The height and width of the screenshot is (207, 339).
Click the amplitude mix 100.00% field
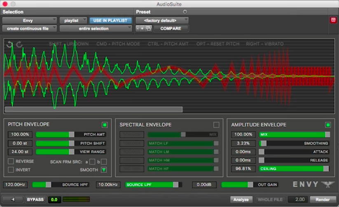click(x=243, y=135)
